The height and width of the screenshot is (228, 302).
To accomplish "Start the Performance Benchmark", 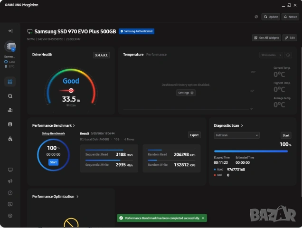I will point(53,162).
